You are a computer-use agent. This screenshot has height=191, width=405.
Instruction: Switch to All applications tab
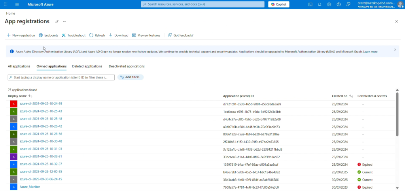pos(19,66)
